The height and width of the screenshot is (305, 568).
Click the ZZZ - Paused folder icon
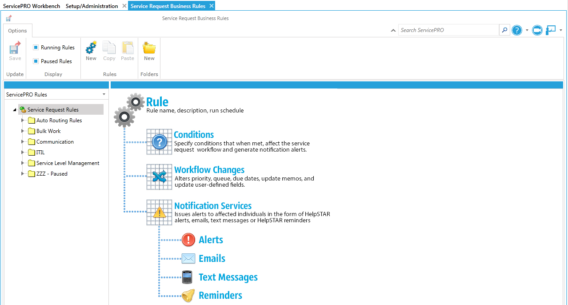[x=32, y=174]
